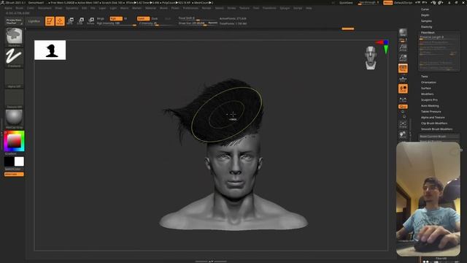
Task: Toggle the L.Sym symmetry icon
Action: pos(403,99)
